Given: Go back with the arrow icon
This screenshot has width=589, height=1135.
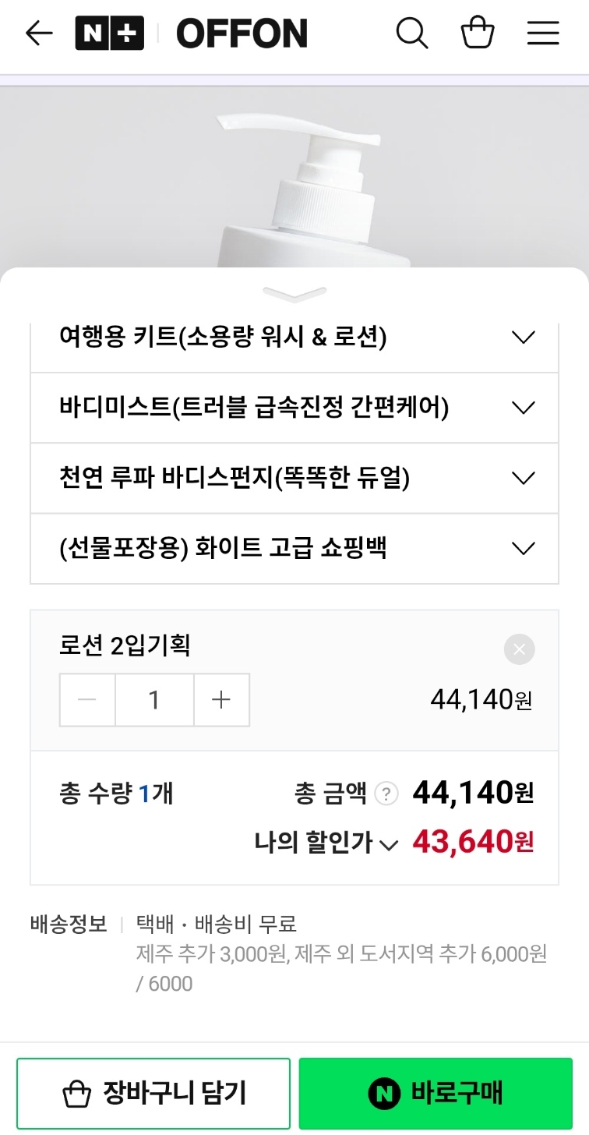Looking at the screenshot, I should click(x=39, y=34).
